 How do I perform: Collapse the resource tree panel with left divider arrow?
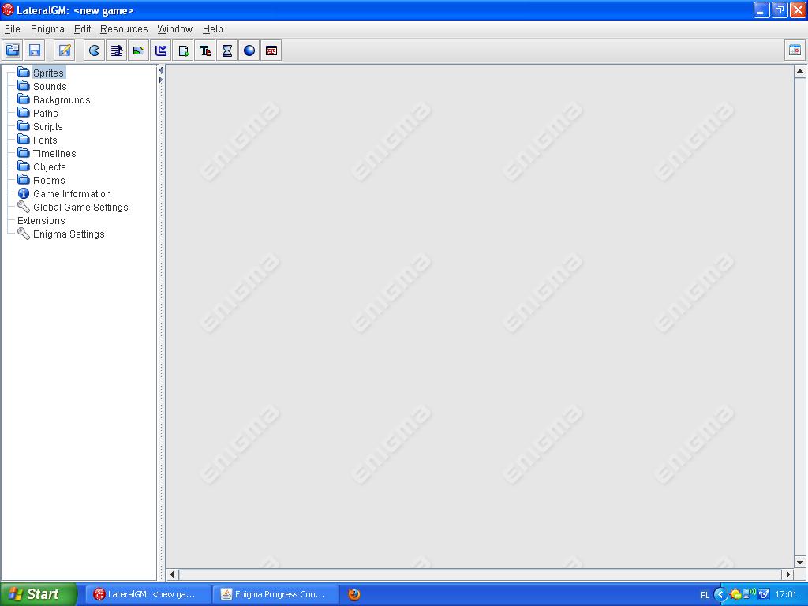tap(161, 70)
